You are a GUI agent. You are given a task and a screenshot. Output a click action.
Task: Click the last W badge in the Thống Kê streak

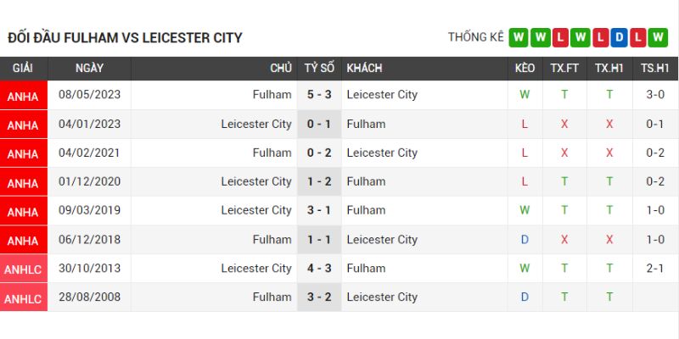pos(659,37)
